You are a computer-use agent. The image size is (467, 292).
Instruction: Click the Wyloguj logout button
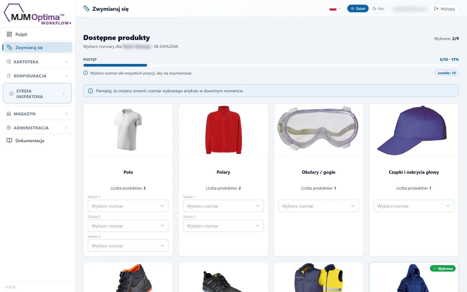tap(444, 8)
